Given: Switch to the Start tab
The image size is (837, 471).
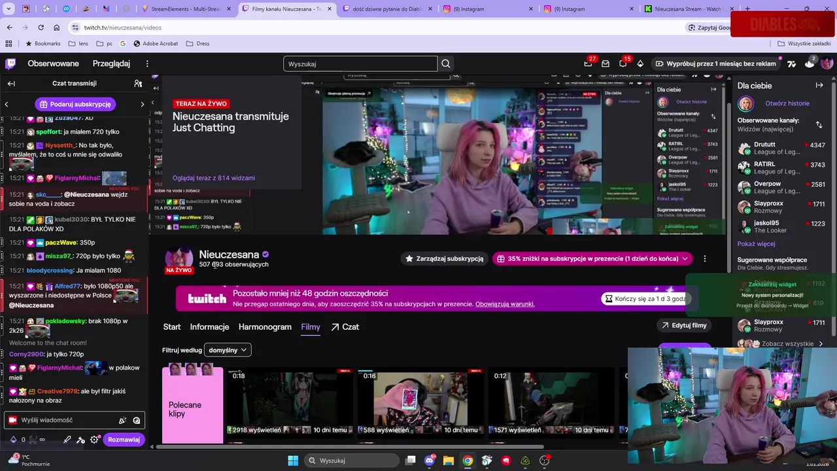Looking at the screenshot, I should 172,326.
